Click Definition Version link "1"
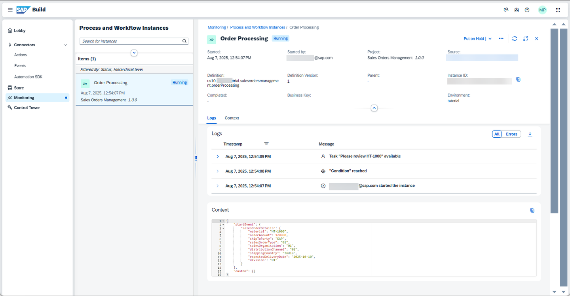This screenshot has width=570, height=296. (289, 81)
